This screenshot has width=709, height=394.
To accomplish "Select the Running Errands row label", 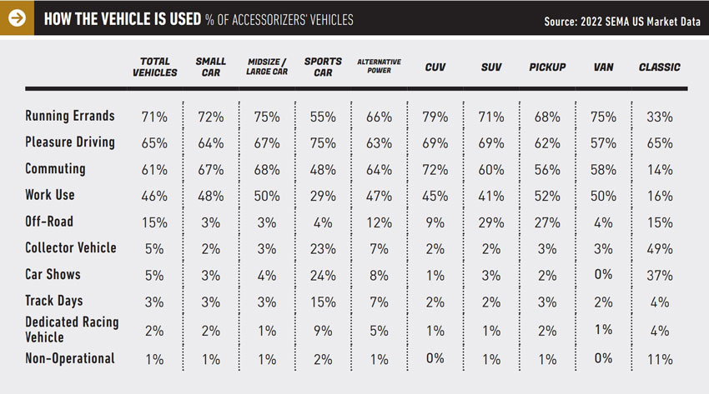I will pos(70,117).
